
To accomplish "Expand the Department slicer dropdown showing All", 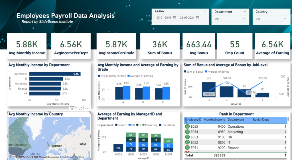I will click(230, 19).
